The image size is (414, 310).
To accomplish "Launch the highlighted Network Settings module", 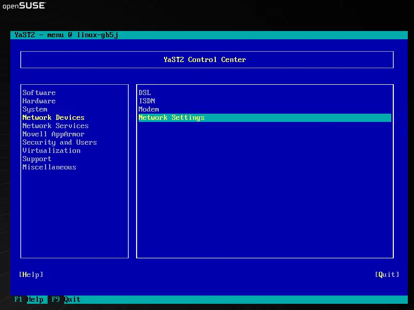I will click(x=264, y=118).
